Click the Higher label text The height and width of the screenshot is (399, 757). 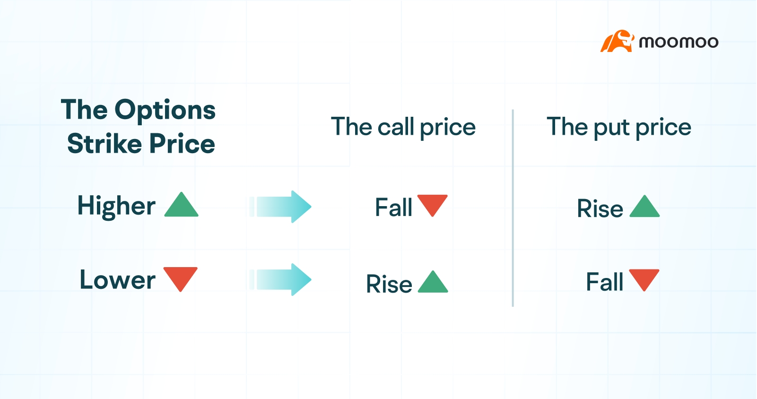coord(116,206)
